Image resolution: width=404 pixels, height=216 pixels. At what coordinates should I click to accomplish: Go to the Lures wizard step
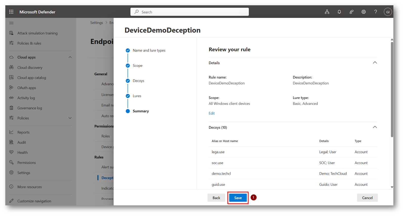[137, 96]
